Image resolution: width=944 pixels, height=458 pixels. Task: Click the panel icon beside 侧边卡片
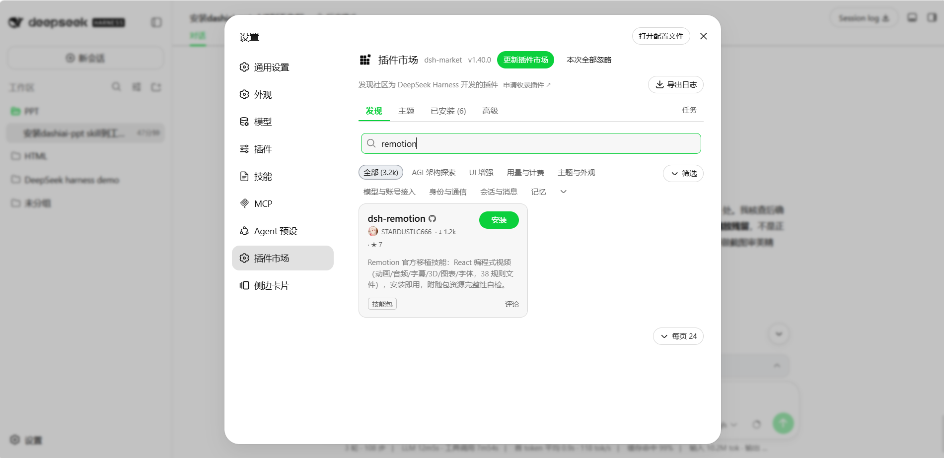coord(244,285)
